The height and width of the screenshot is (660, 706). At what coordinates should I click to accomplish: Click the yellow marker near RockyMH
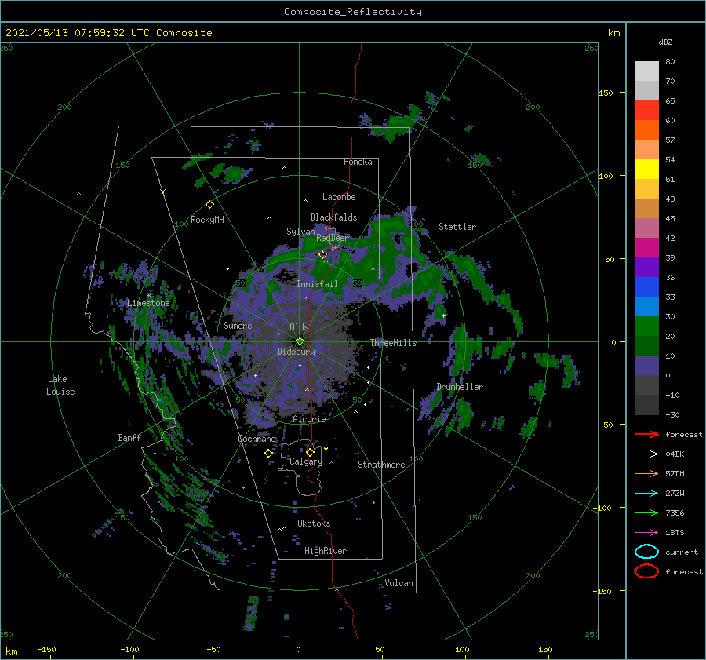pyautogui.click(x=209, y=205)
